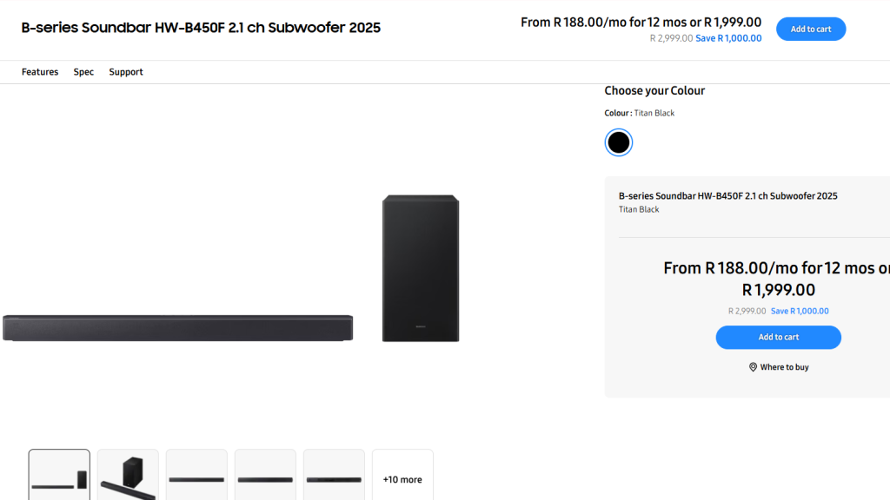Click the product title in the sticky header
This screenshot has height=500, width=890.
tap(201, 28)
